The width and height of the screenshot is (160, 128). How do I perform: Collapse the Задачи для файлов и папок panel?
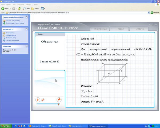tap(27, 17)
